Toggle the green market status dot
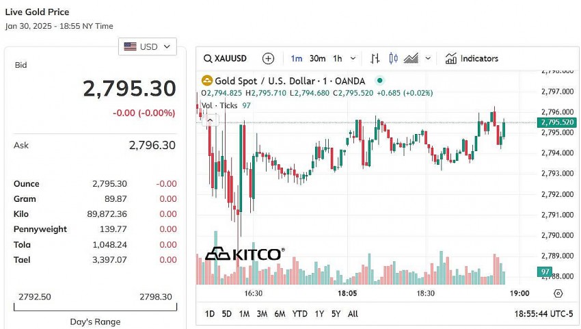Screen dimensions: 581x329 tap(380, 81)
